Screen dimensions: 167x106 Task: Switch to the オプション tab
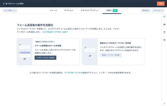click(69, 10)
